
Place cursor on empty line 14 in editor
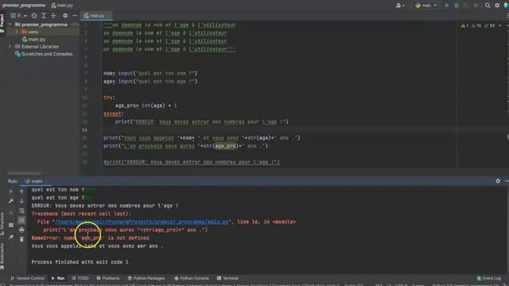click(279, 130)
